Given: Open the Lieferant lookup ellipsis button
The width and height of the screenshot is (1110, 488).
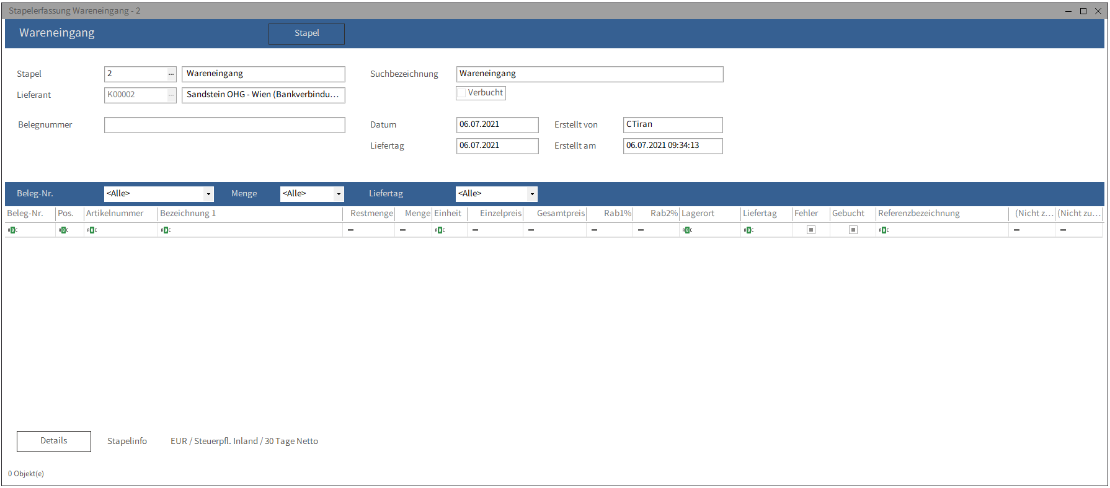Looking at the screenshot, I should (171, 95).
